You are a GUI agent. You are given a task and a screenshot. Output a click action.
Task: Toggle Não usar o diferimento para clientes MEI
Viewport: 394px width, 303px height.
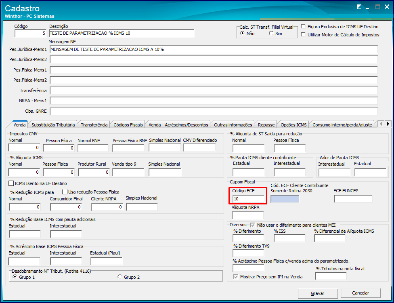[x=253, y=225]
